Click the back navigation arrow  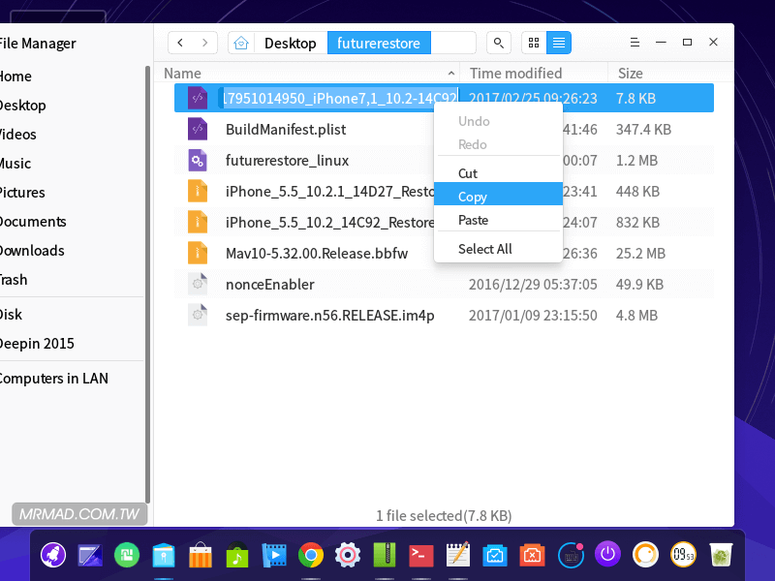(x=181, y=43)
